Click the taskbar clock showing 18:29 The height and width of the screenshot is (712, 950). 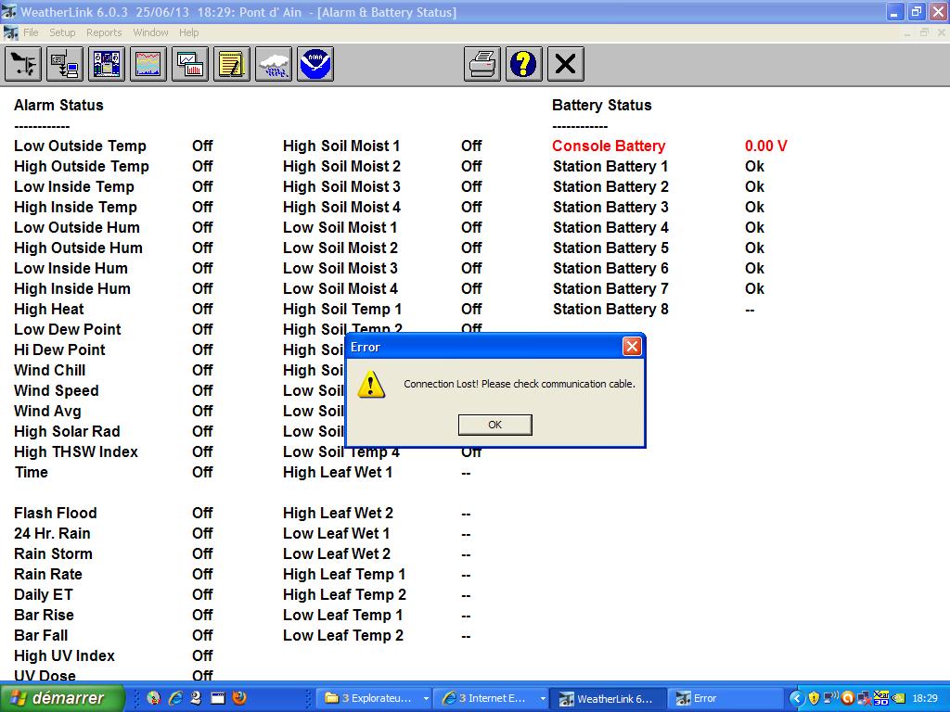pos(925,698)
